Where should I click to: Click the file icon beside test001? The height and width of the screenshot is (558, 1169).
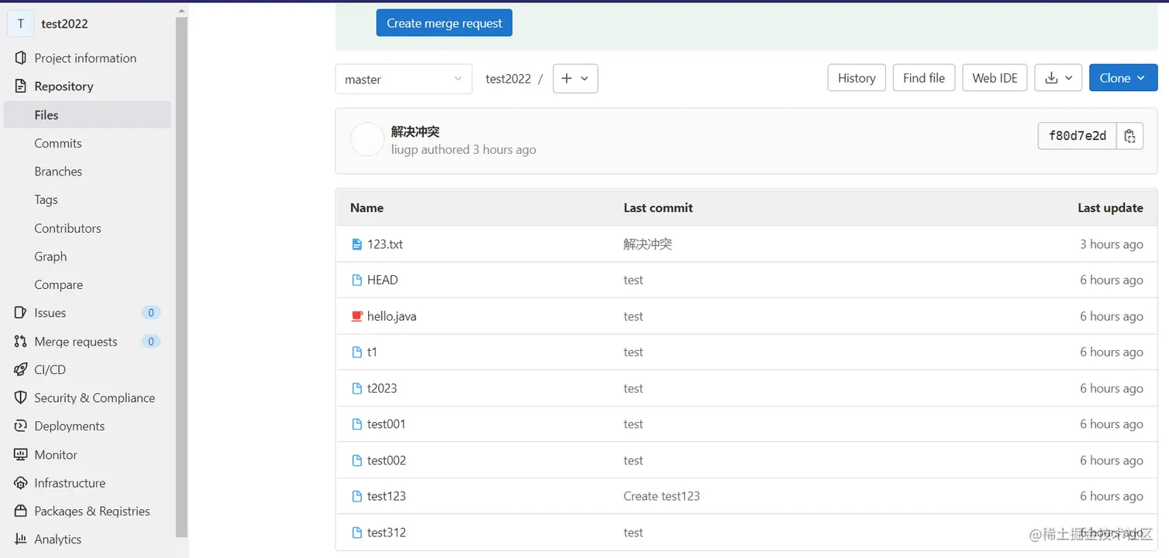point(356,424)
